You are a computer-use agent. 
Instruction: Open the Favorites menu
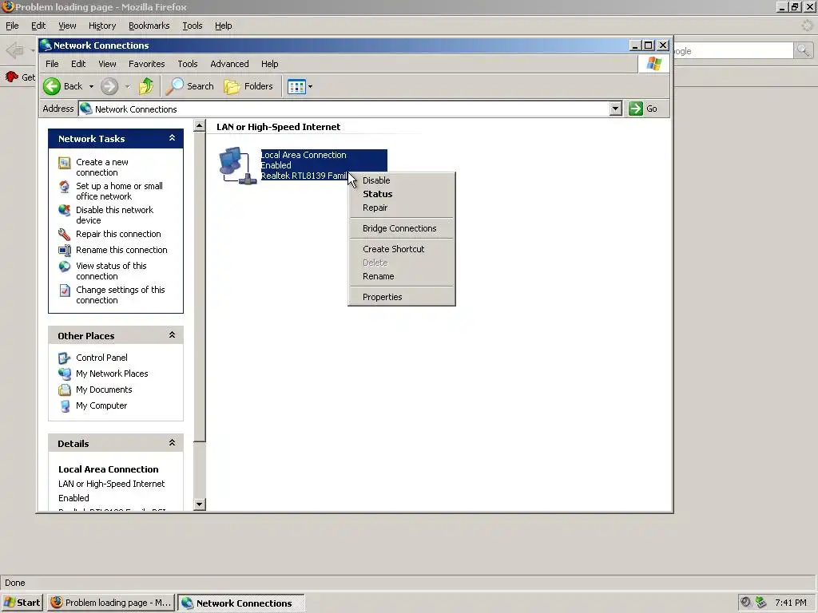pyautogui.click(x=147, y=64)
